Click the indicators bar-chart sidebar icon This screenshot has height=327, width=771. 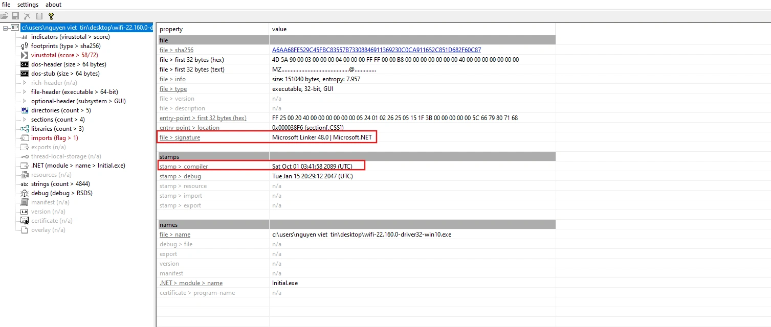coord(25,36)
